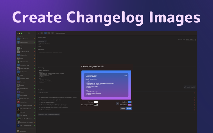This screenshot has height=133, width=213.
Task: Open the XCLocalizer app icon
Action: tap(18, 115)
